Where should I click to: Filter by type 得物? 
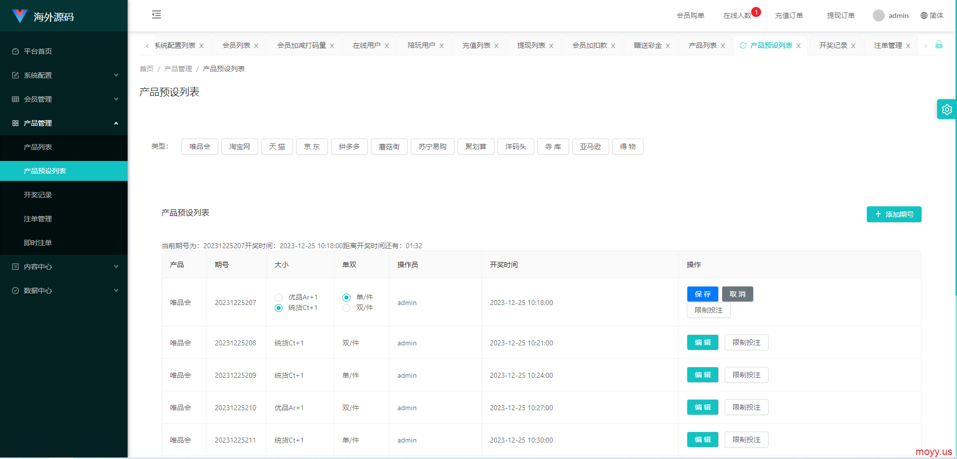tap(628, 147)
